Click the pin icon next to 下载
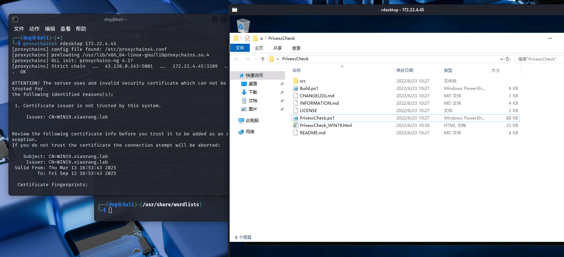The height and width of the screenshot is (257, 564). click(282, 92)
